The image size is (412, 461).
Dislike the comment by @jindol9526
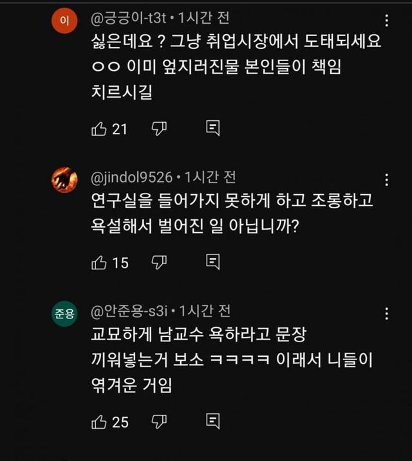158,262
